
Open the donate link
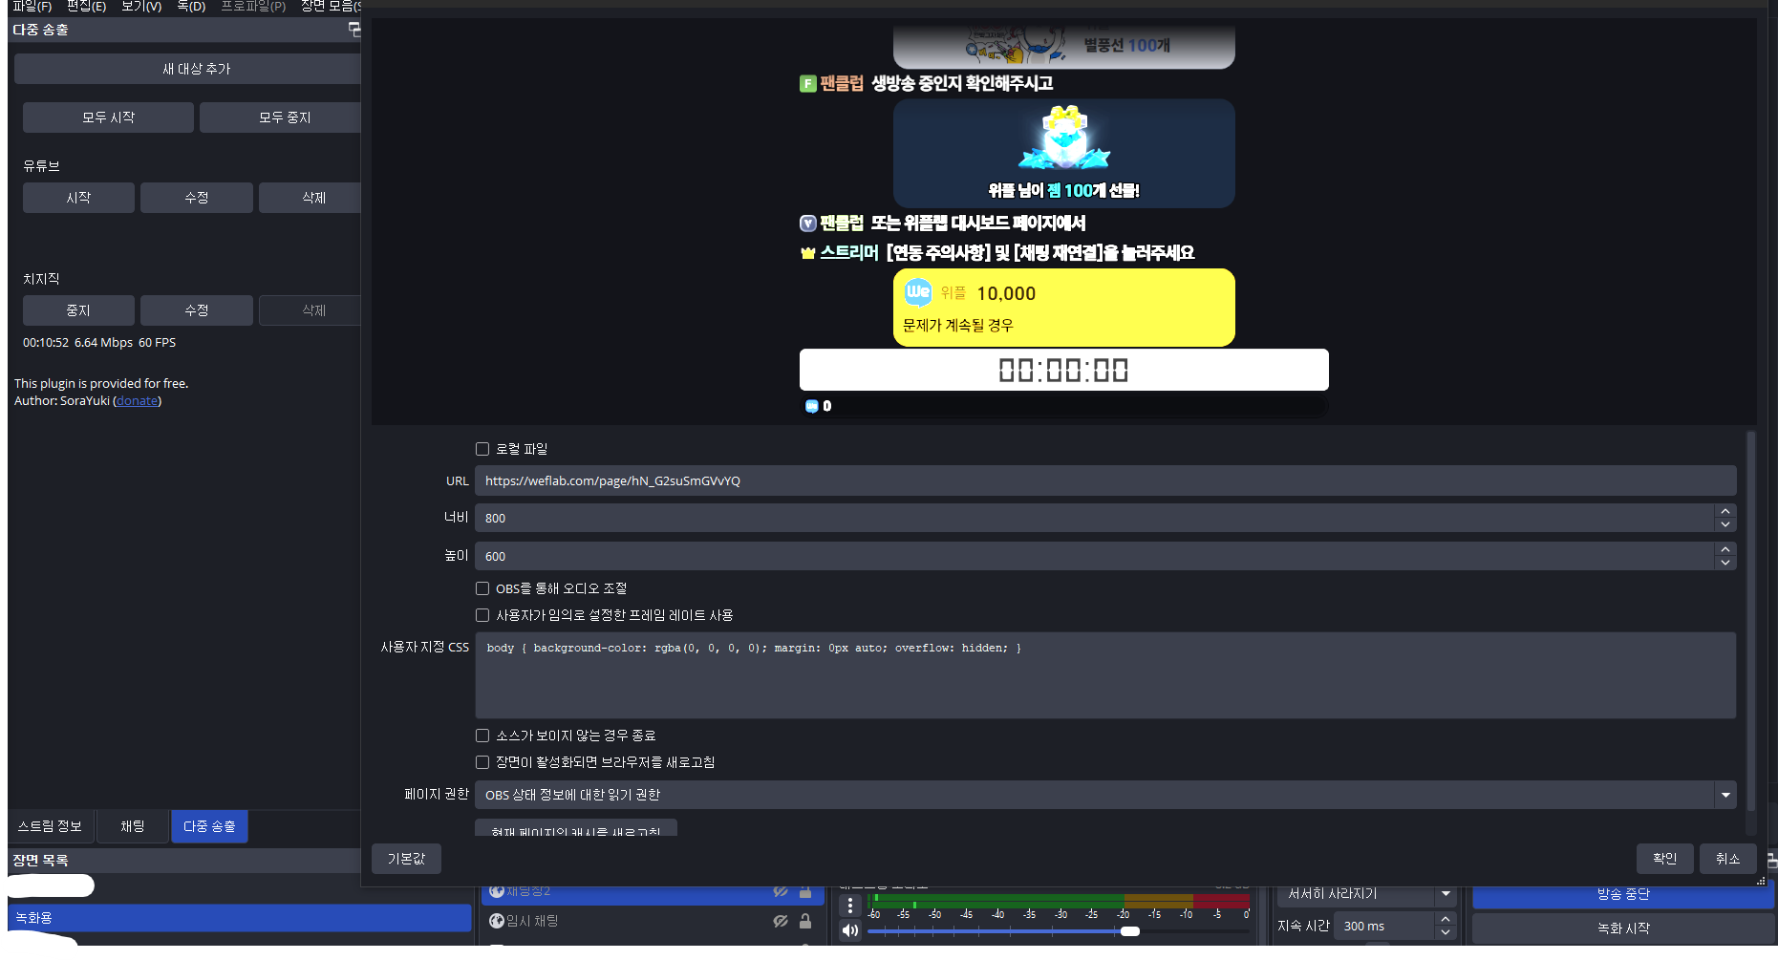138,401
